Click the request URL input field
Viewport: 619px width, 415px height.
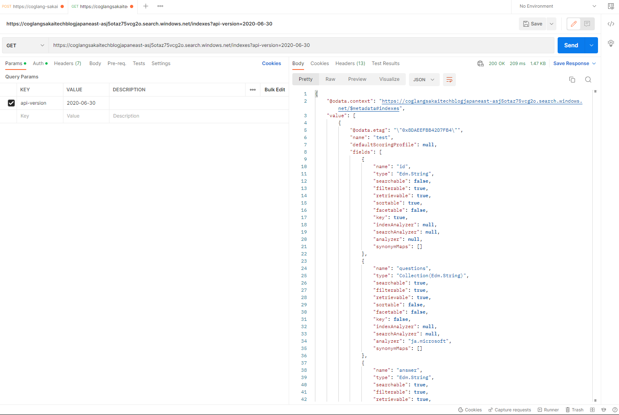click(x=301, y=45)
